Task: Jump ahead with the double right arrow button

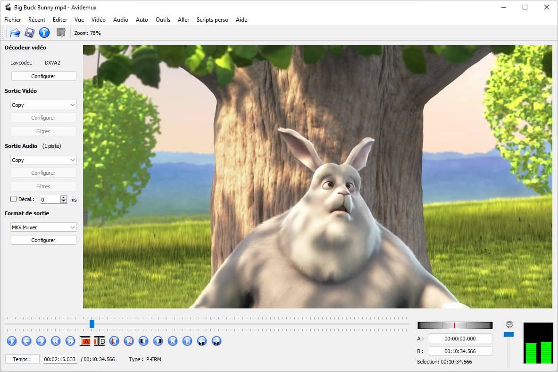Action: click(x=70, y=341)
